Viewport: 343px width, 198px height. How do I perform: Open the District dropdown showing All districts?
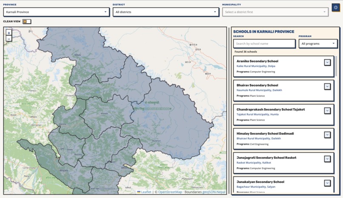coord(166,12)
